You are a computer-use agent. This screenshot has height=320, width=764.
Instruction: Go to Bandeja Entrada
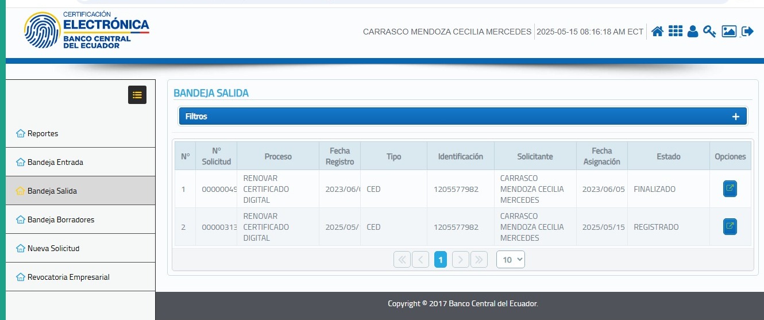[x=55, y=162]
